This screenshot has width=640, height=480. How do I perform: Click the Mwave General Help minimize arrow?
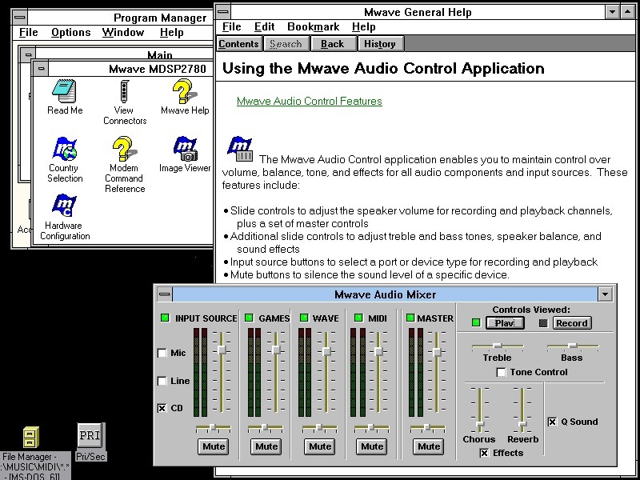(x=612, y=12)
